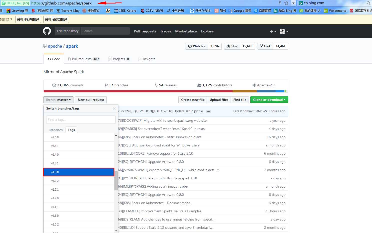
Task: Open the Torrent Kitty bookmark
Action: 68,11
